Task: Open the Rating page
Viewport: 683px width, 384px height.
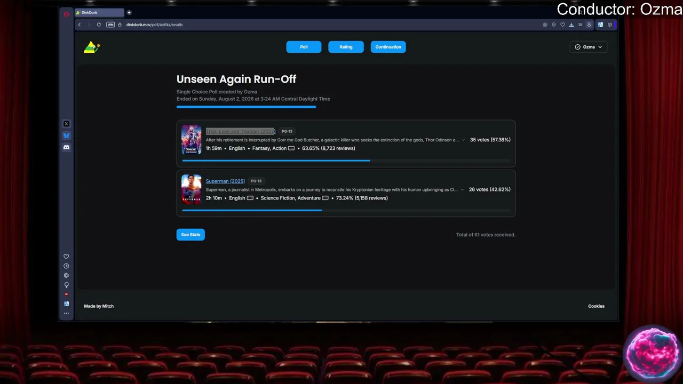Action: (346, 47)
